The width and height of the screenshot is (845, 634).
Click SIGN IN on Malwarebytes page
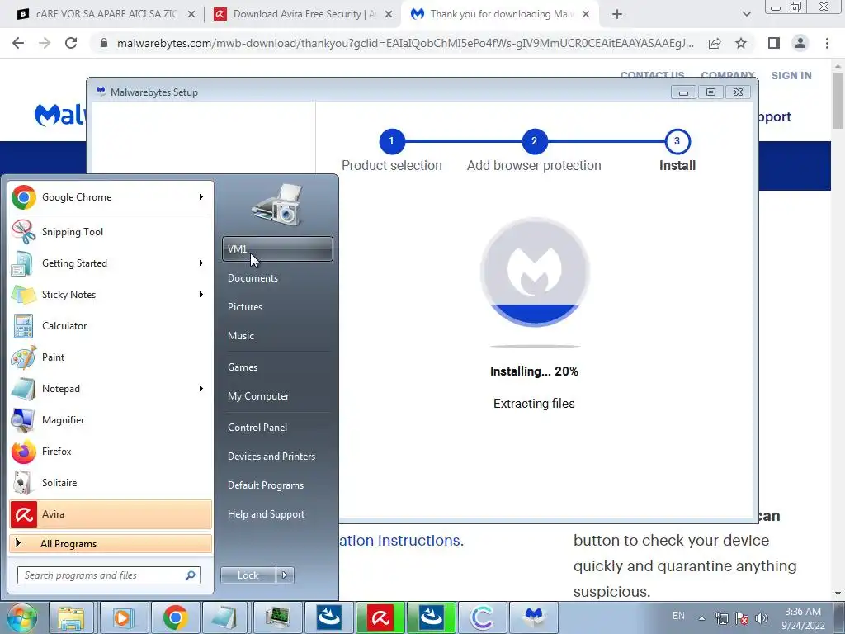tap(791, 76)
